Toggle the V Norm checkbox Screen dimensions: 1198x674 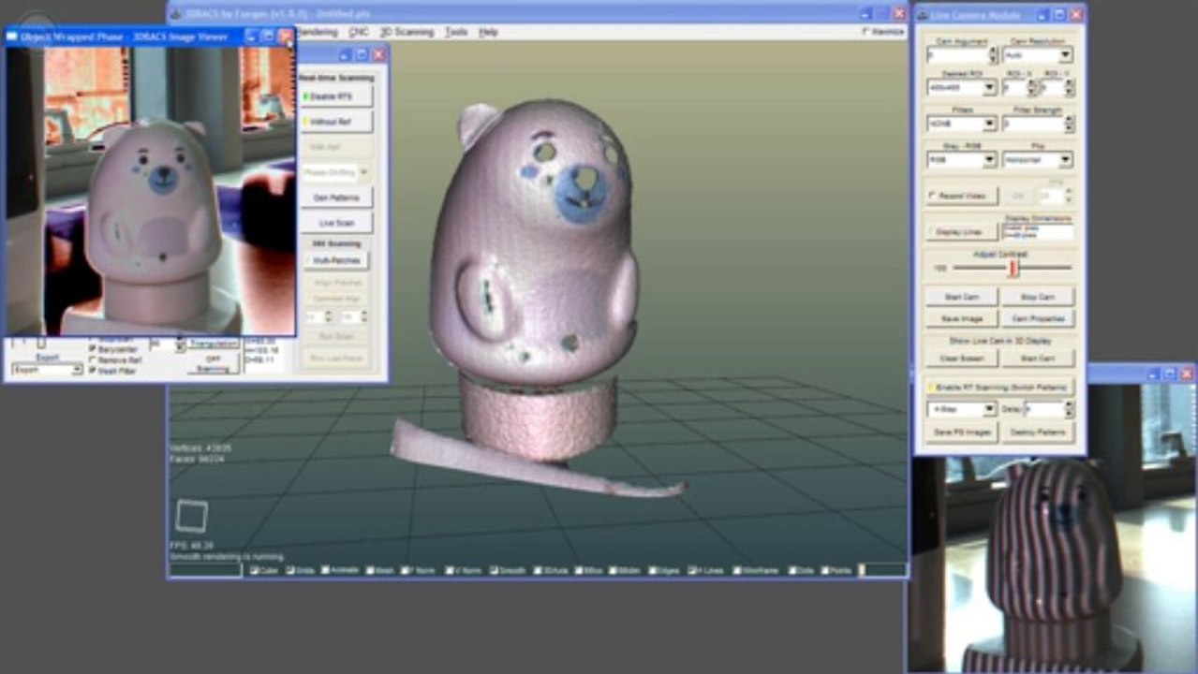[464, 569]
